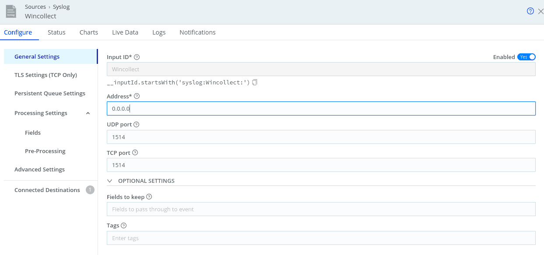Collapse the Optional Settings section
Viewport: 544px width, 255px height.
point(110,181)
